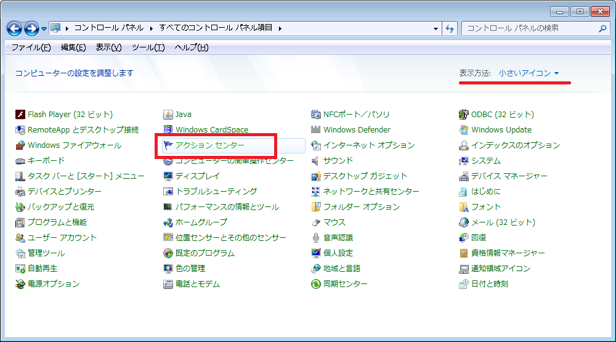Open the ツール(T) menu
The height and width of the screenshot is (342, 616).
148,47
